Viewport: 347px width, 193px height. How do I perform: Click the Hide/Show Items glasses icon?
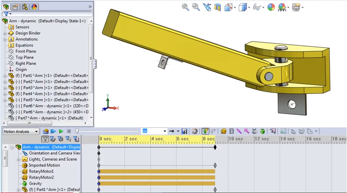pos(257,7)
